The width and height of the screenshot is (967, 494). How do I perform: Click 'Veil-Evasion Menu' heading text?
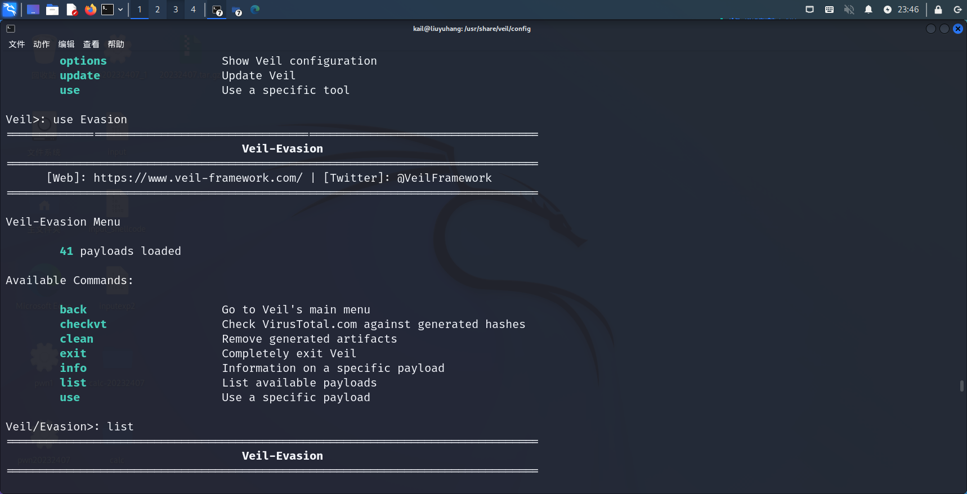pyautogui.click(x=63, y=222)
